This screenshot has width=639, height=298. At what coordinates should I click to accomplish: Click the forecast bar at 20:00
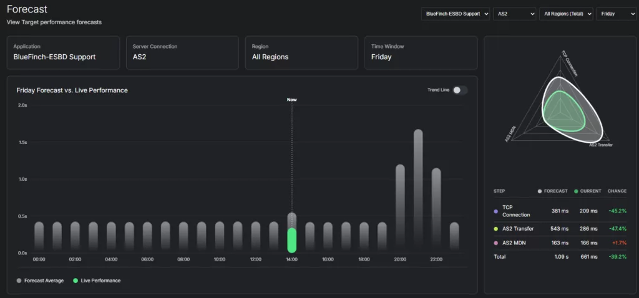[400, 206]
